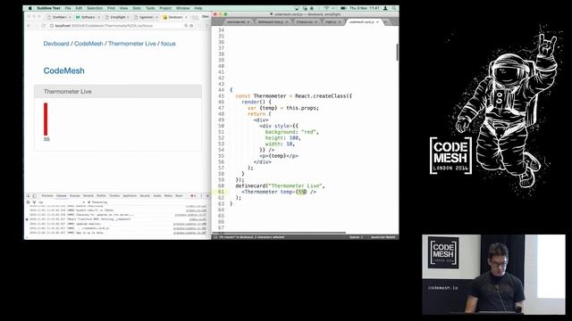Open the Project menu
Viewport: 572px width, 321px height.
point(165,8)
